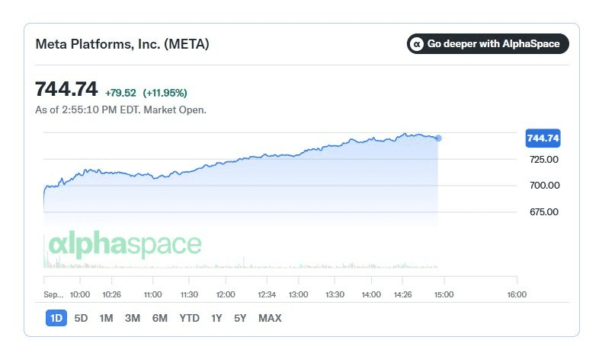
Task: Switch chart to 6M range
Action: click(x=160, y=318)
